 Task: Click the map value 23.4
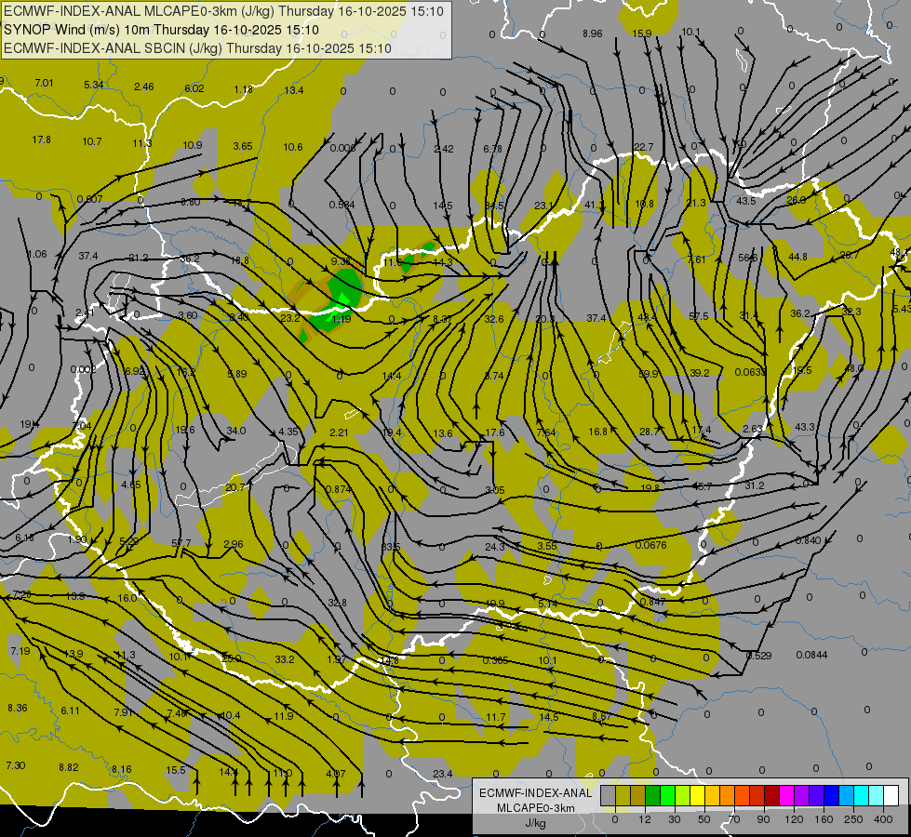tap(443, 774)
